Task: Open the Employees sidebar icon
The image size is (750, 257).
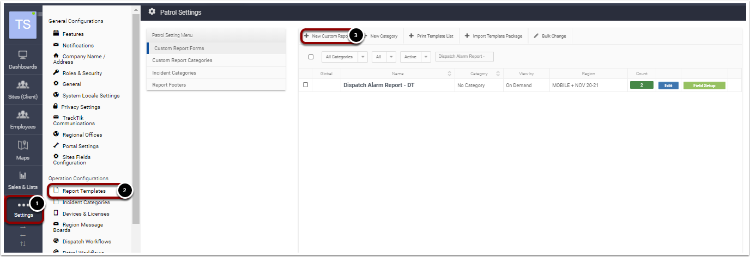Action: click(x=22, y=115)
